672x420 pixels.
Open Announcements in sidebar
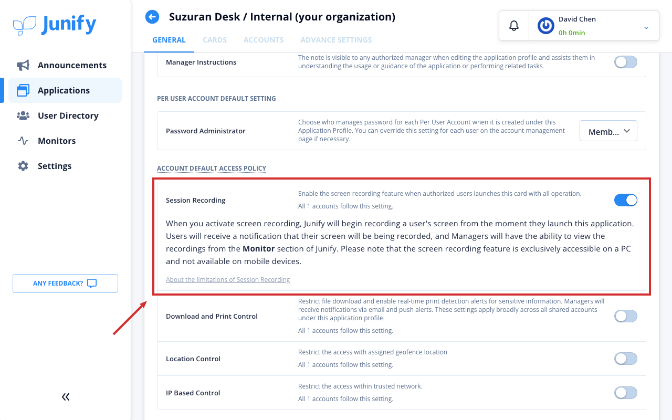[x=65, y=65]
